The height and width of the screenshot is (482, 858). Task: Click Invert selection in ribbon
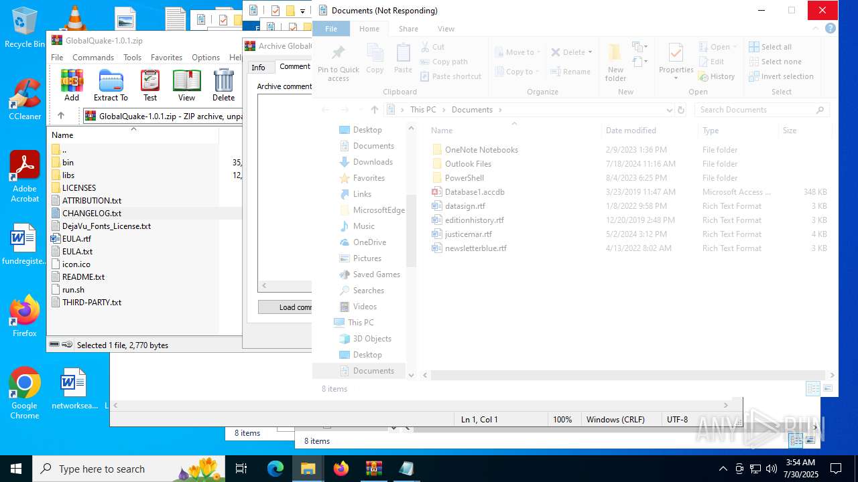point(781,76)
